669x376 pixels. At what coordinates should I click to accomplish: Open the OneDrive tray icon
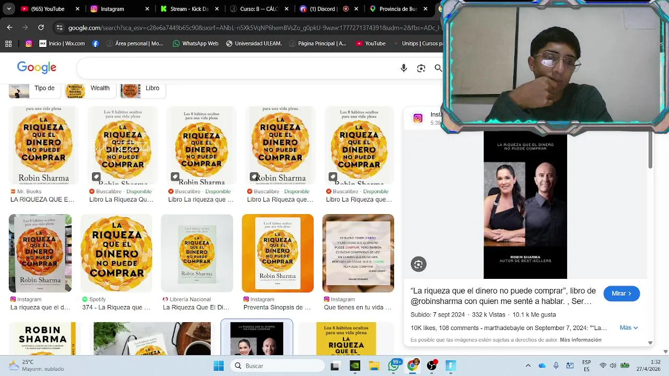pos(542,366)
